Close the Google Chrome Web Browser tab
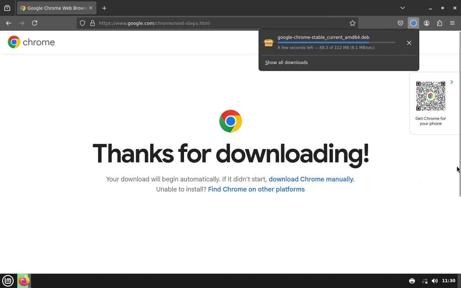Screen dimensions: 461x288 click(91, 8)
